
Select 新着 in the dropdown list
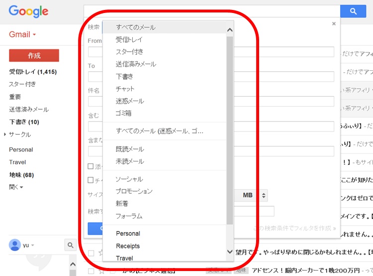165,204
